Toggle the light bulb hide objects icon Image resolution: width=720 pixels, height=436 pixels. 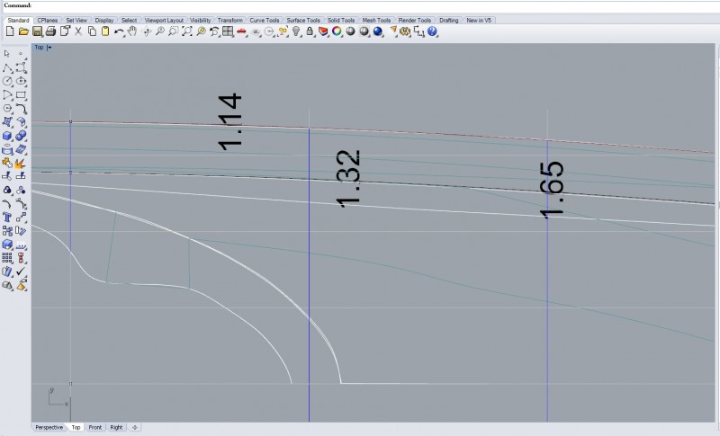(295, 31)
